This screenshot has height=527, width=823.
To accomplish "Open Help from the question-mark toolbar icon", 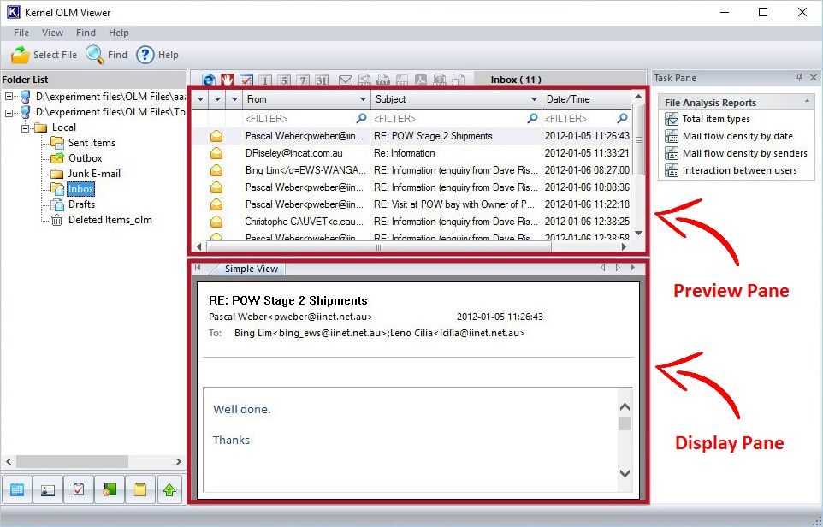I will coord(145,55).
